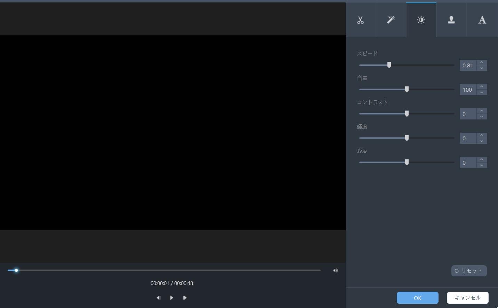Select the brightness adjustment tab
This screenshot has width=498, height=308.
point(421,20)
